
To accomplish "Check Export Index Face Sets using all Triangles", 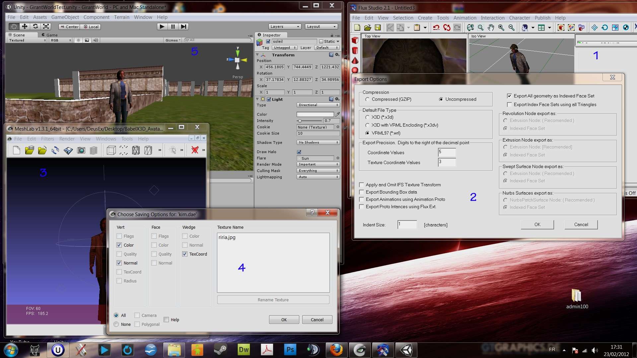I will (509, 105).
